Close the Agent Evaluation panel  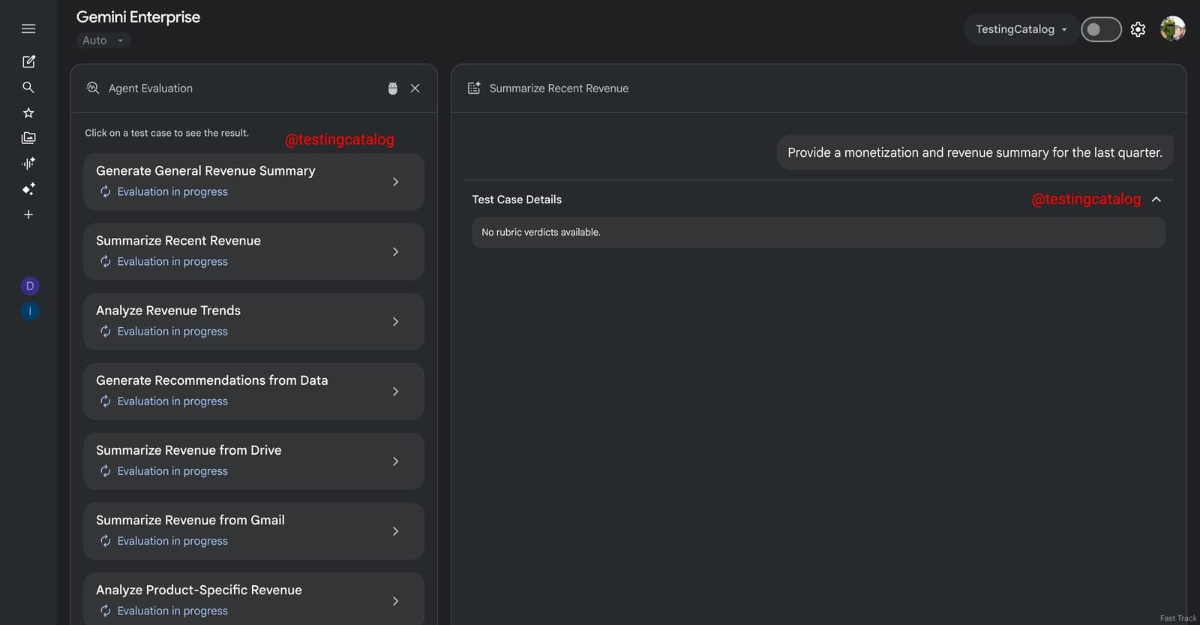[x=415, y=89]
